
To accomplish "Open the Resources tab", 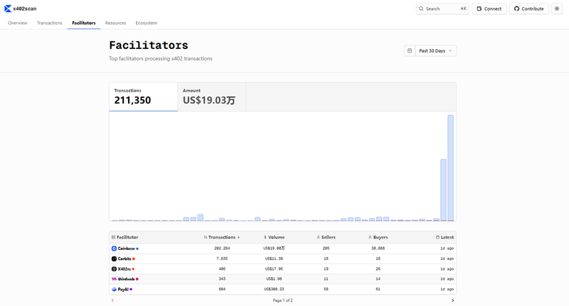I will tap(115, 23).
